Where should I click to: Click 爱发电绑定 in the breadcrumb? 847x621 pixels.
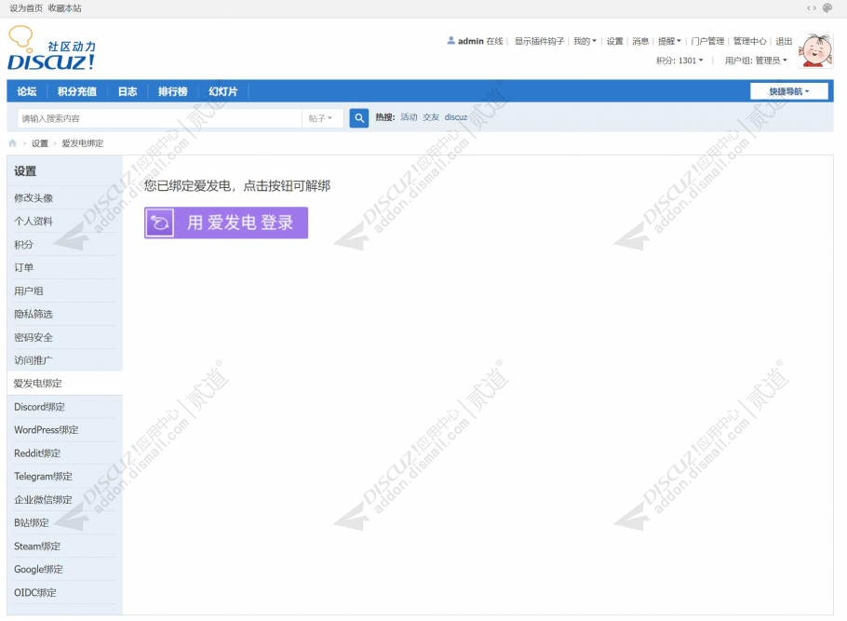pos(83,143)
